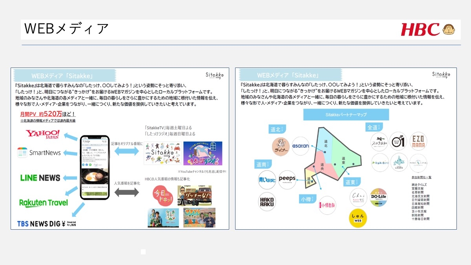
Task: Select the 月間PV 約520万ほど! text
Action: (47, 114)
